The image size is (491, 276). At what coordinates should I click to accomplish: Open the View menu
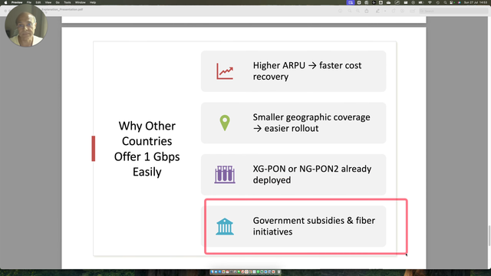coord(48,2)
